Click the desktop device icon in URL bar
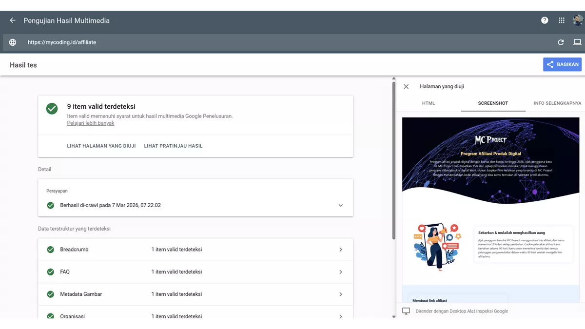This screenshot has width=585, height=329. (x=577, y=42)
